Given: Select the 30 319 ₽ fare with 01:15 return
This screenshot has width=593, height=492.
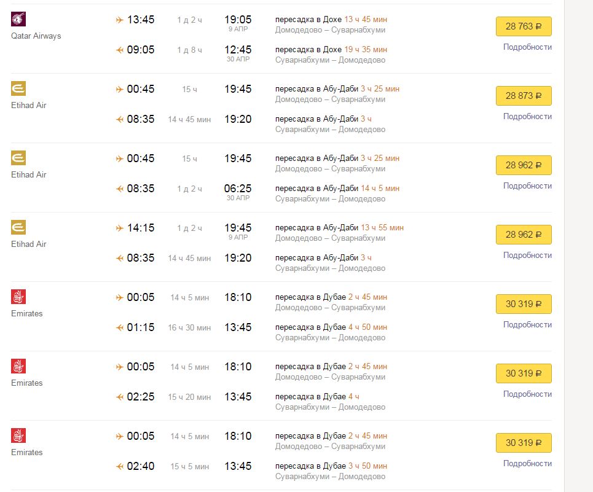Looking at the screenshot, I should coord(524,304).
